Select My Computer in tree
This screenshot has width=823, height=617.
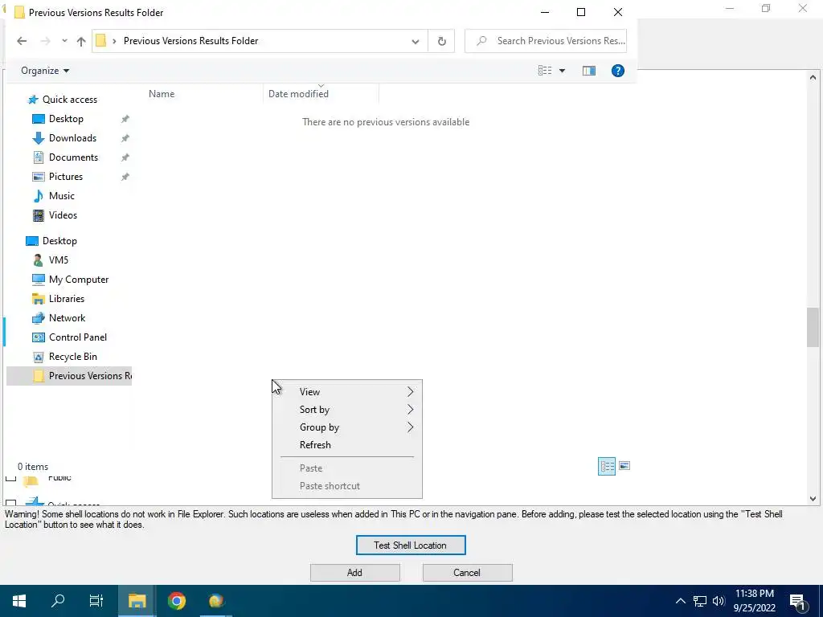click(79, 280)
